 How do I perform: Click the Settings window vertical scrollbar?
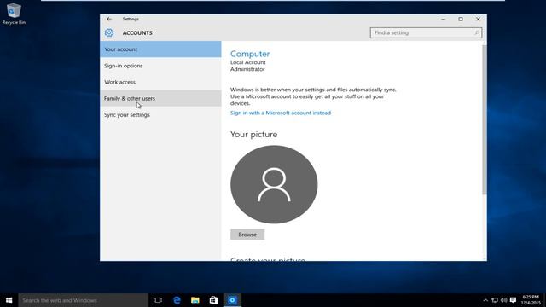pyautogui.click(x=484, y=119)
